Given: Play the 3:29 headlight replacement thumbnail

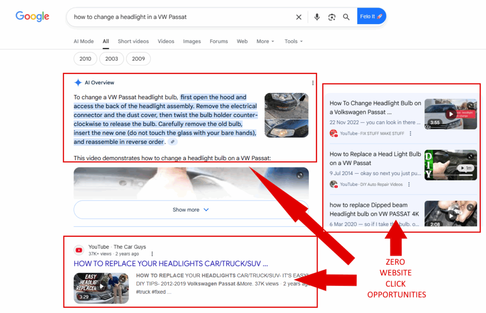Looking at the screenshot, I should coord(101,286).
